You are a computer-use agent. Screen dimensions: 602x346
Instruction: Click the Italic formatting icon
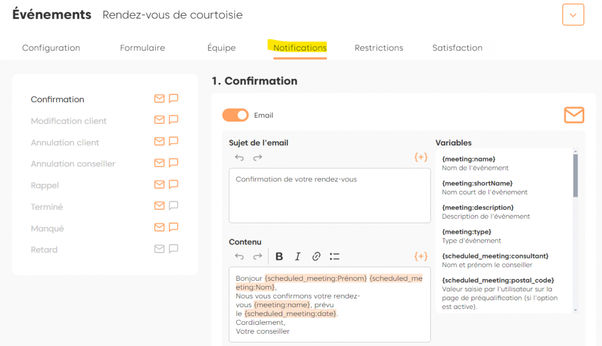pyautogui.click(x=297, y=256)
